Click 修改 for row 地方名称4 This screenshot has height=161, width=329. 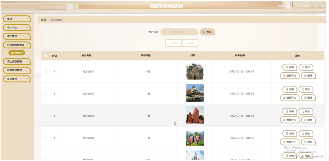coord(306,134)
